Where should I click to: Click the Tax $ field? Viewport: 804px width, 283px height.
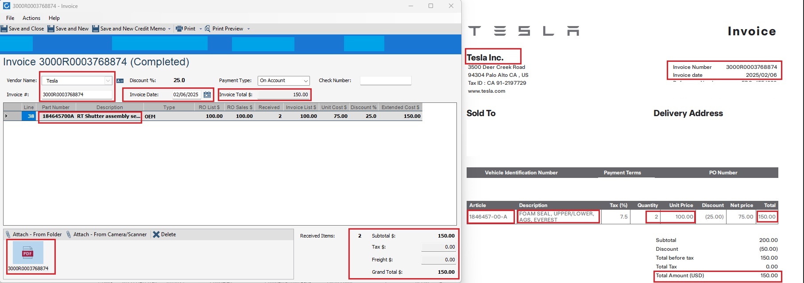pos(438,247)
